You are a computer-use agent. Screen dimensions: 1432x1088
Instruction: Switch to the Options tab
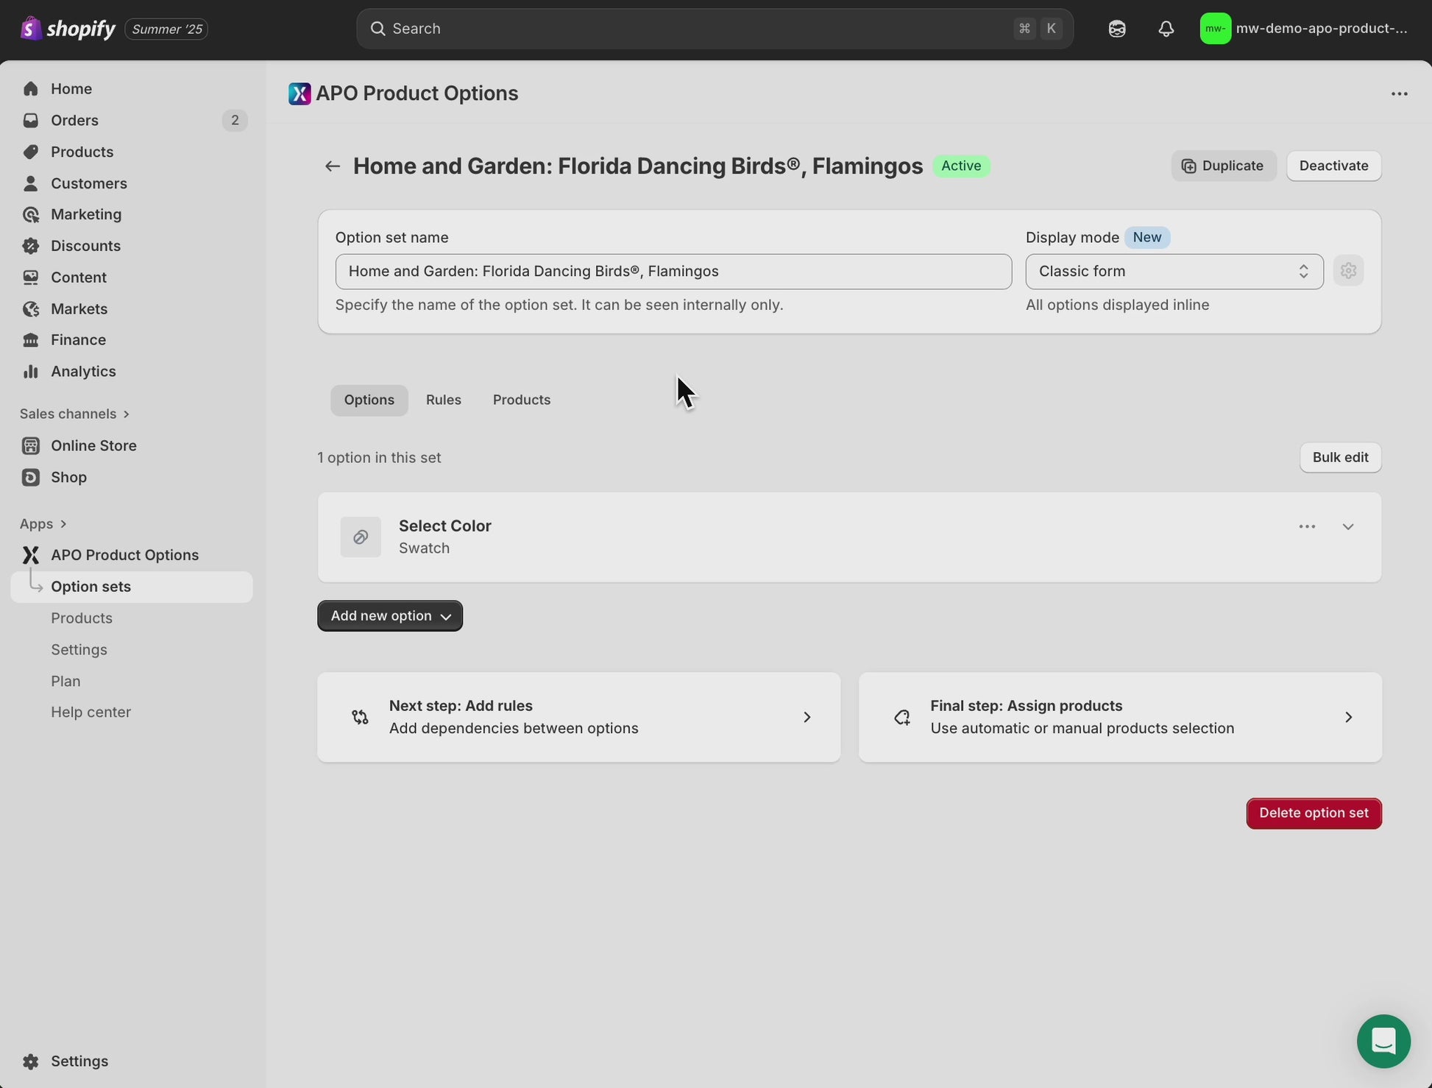pyautogui.click(x=369, y=400)
